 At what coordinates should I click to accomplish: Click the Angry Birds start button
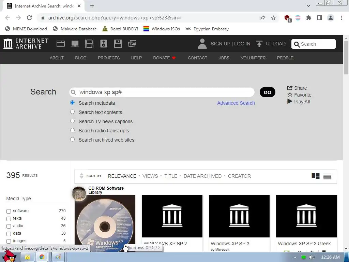(9, 256)
